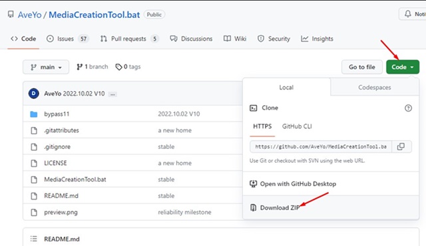Image resolution: width=426 pixels, height=246 pixels.
Task: Click Download ZIP
Action: [280, 207]
